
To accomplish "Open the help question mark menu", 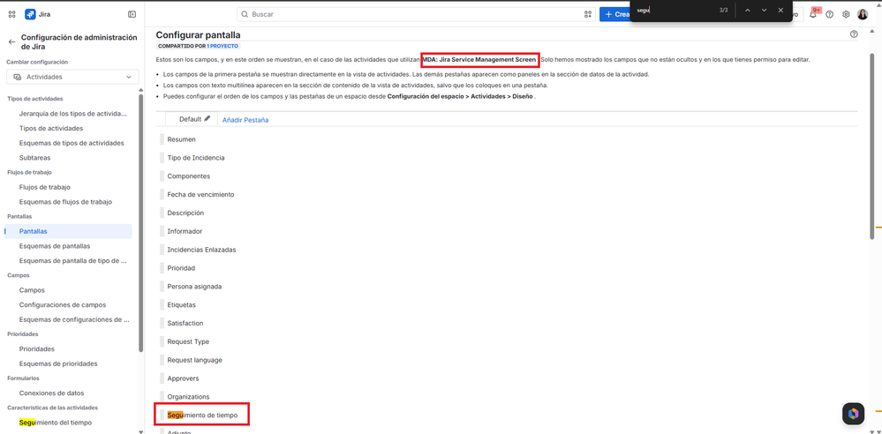I will point(829,14).
